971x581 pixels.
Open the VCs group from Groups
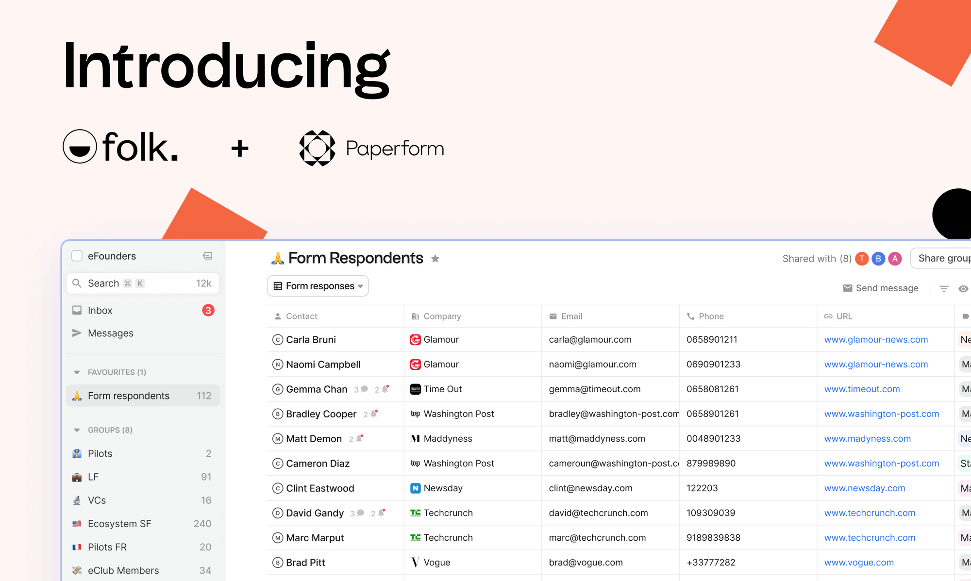(97, 500)
